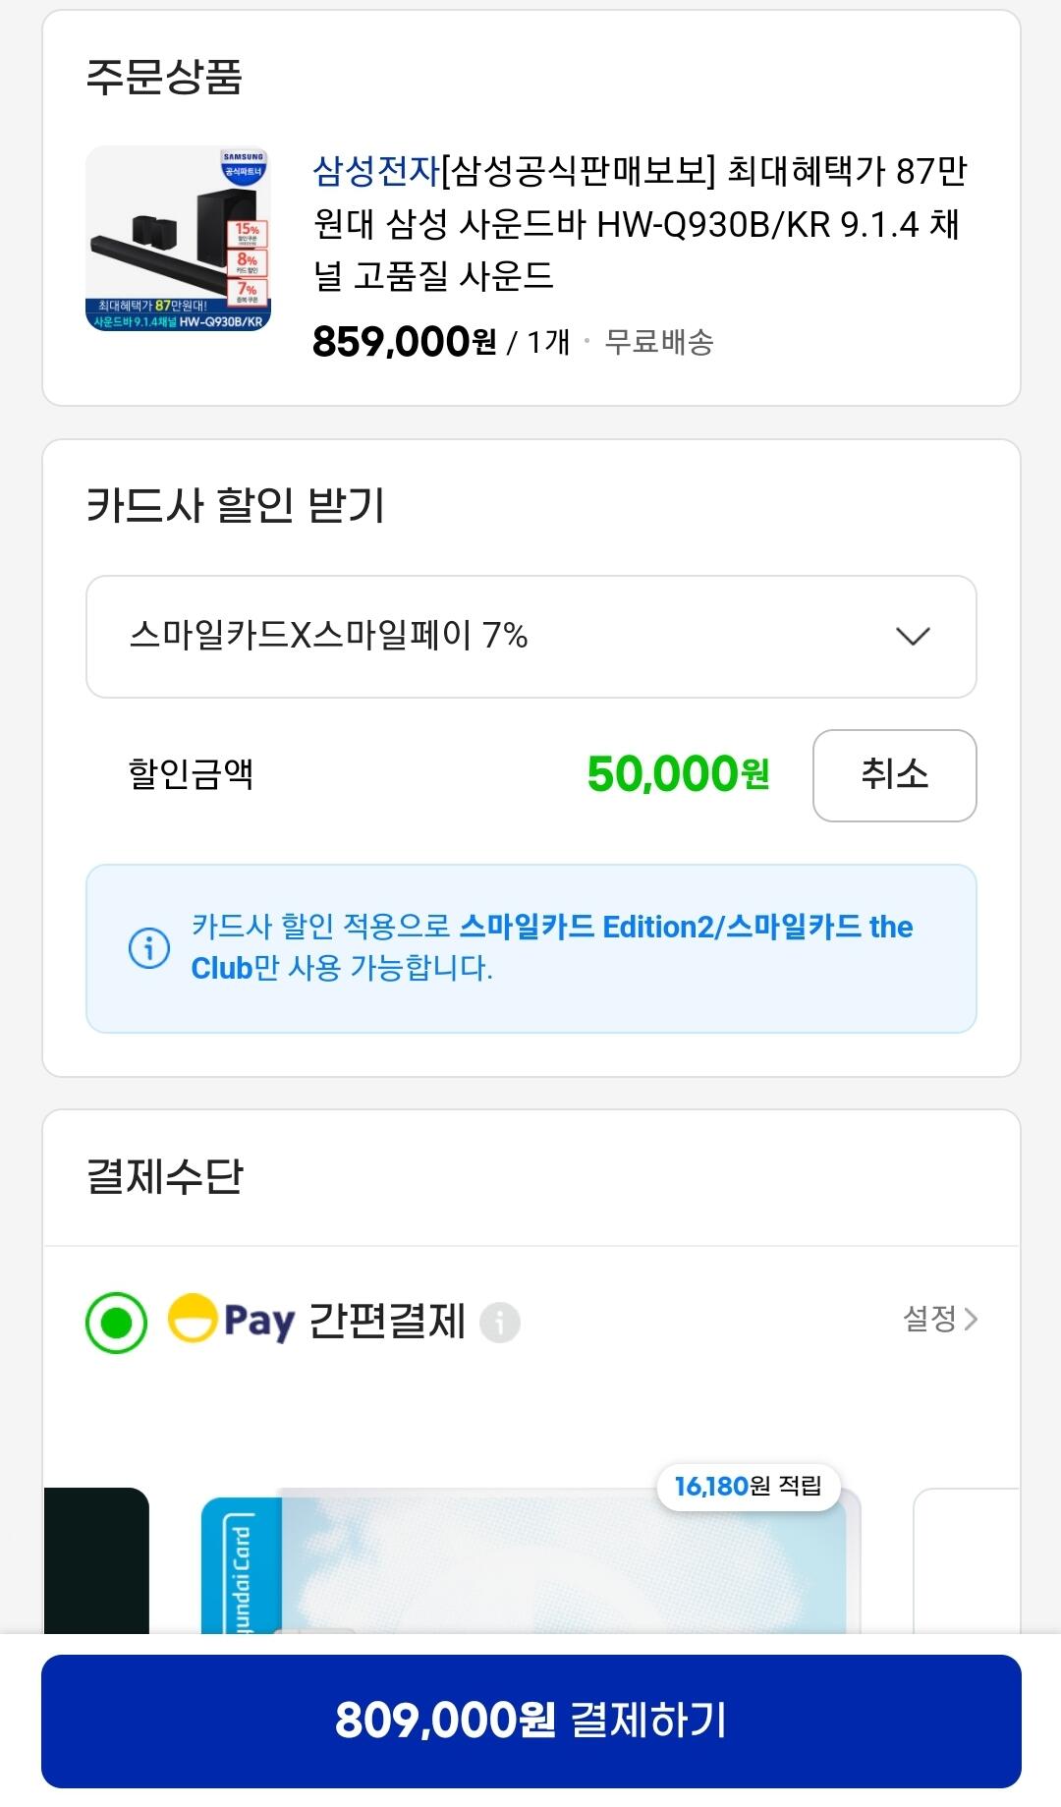Click the dropdown chevron arrow for card discount

click(913, 637)
